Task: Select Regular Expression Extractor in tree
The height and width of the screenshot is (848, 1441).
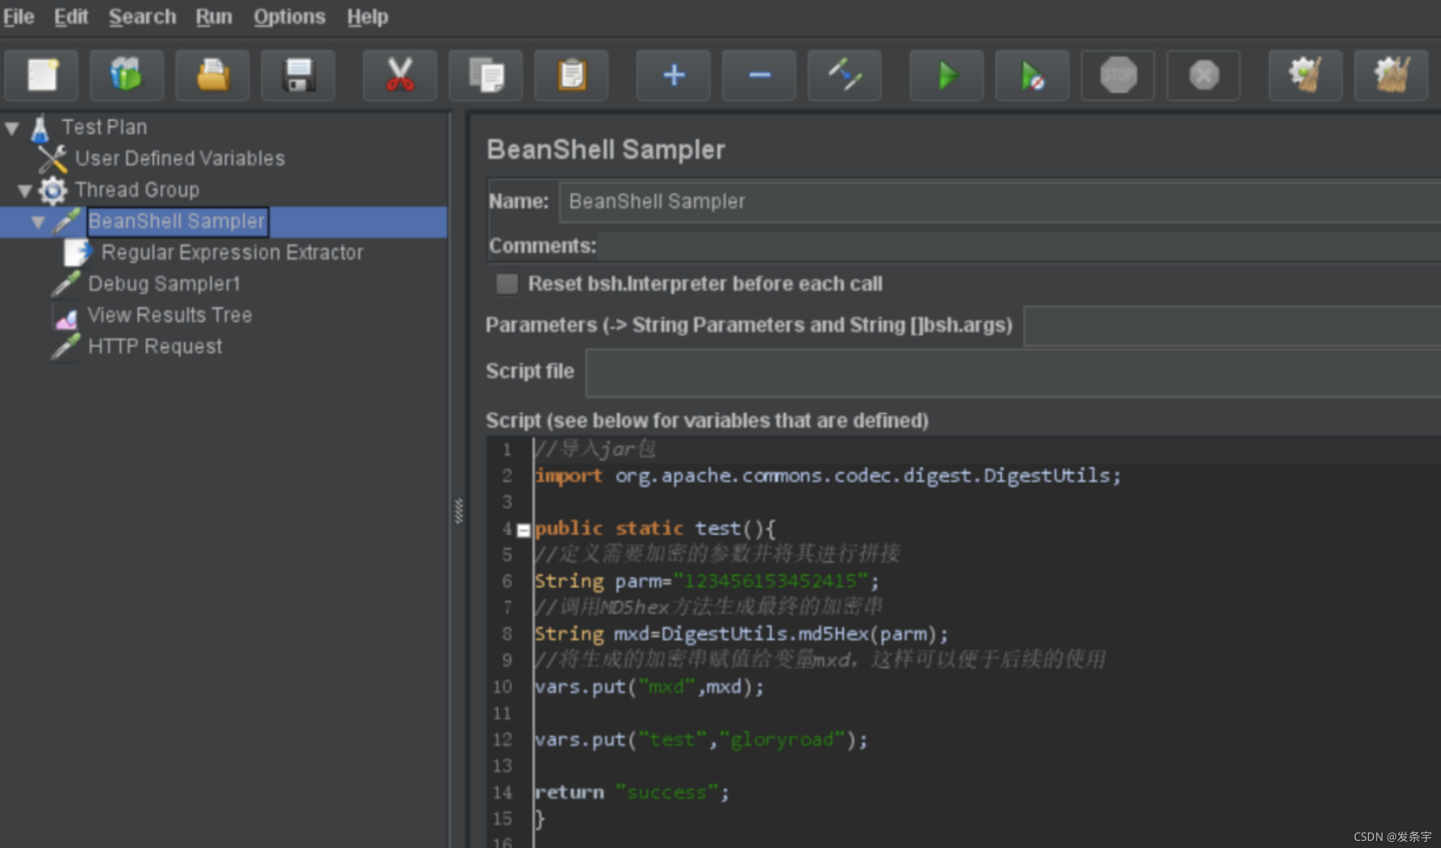Action: click(x=232, y=253)
